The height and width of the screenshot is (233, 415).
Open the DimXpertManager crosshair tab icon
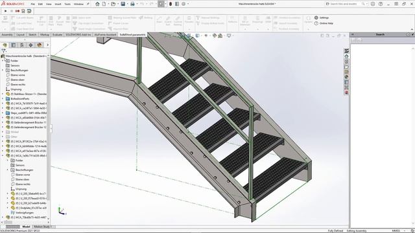click(x=30, y=45)
